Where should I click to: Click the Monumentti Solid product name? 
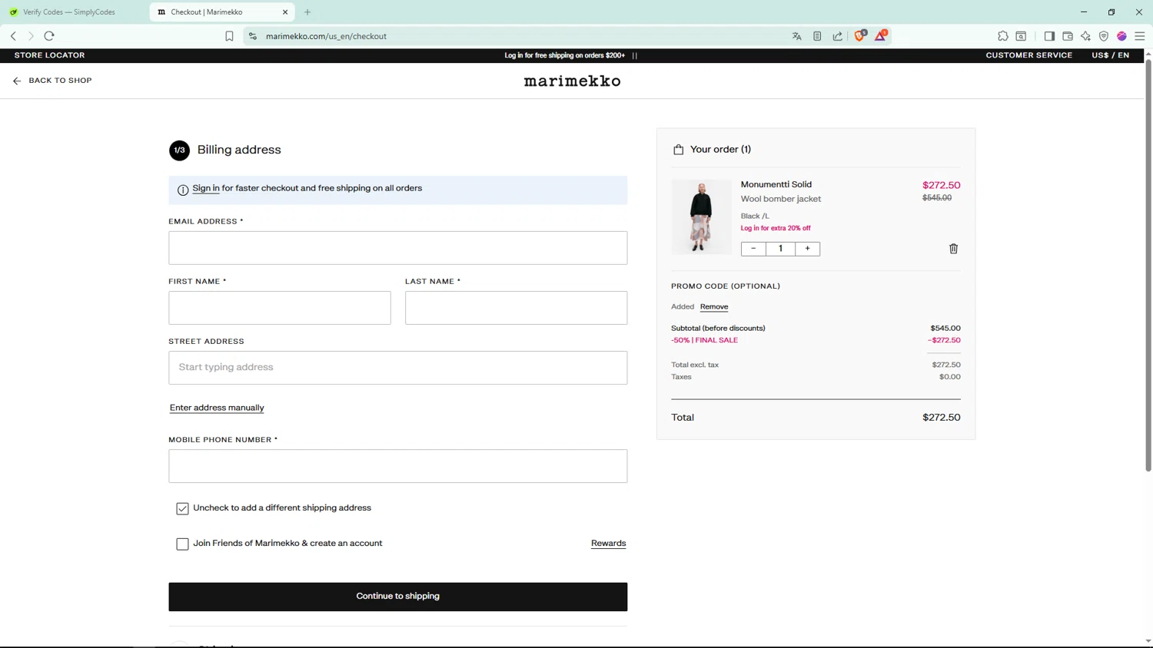click(x=776, y=184)
